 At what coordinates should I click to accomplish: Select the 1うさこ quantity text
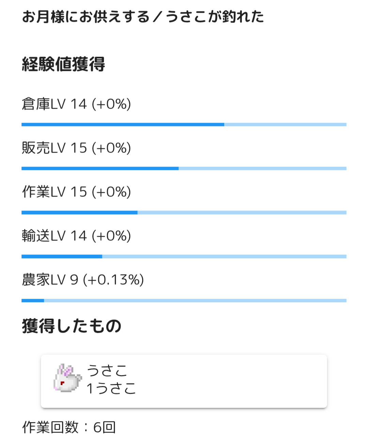111,388
